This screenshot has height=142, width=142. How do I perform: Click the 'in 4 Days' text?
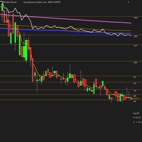tap(137, 122)
